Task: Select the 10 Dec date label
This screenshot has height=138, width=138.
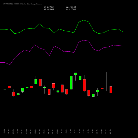Action: 62,131
